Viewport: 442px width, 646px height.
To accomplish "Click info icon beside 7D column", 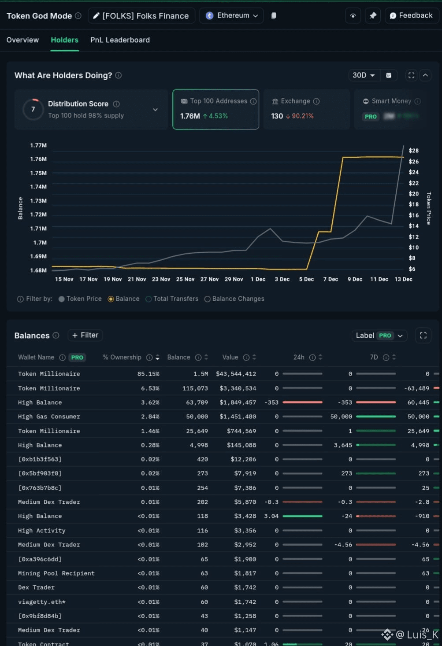I will pos(386,358).
